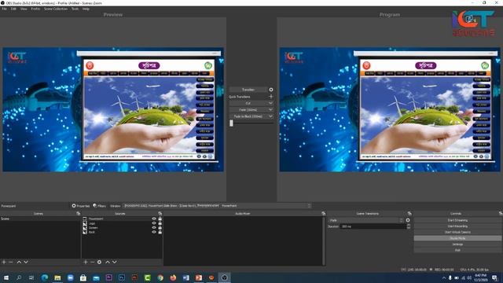
Task: Hide the Powerpoint source with its eye icon
Action: pyautogui.click(x=154, y=219)
